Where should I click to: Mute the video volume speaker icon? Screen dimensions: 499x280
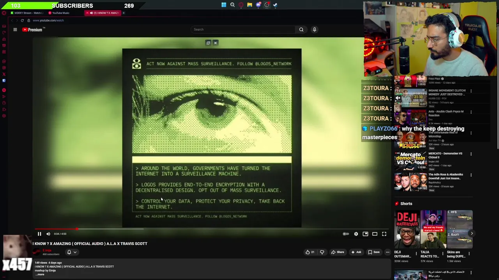[x=48, y=234]
